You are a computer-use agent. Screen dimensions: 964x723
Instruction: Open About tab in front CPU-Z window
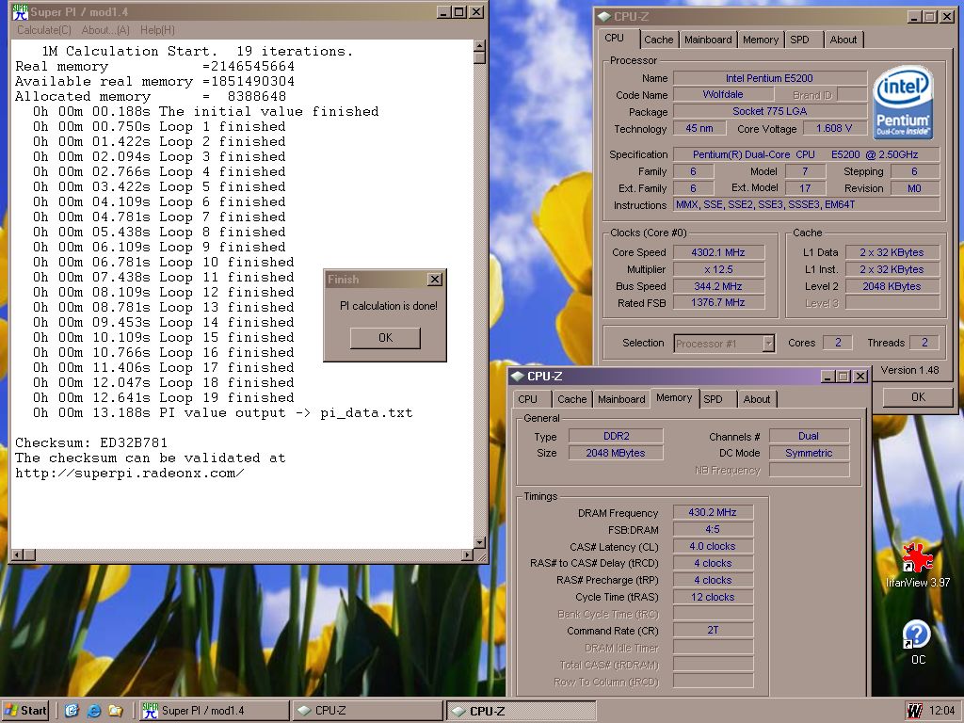(x=757, y=399)
